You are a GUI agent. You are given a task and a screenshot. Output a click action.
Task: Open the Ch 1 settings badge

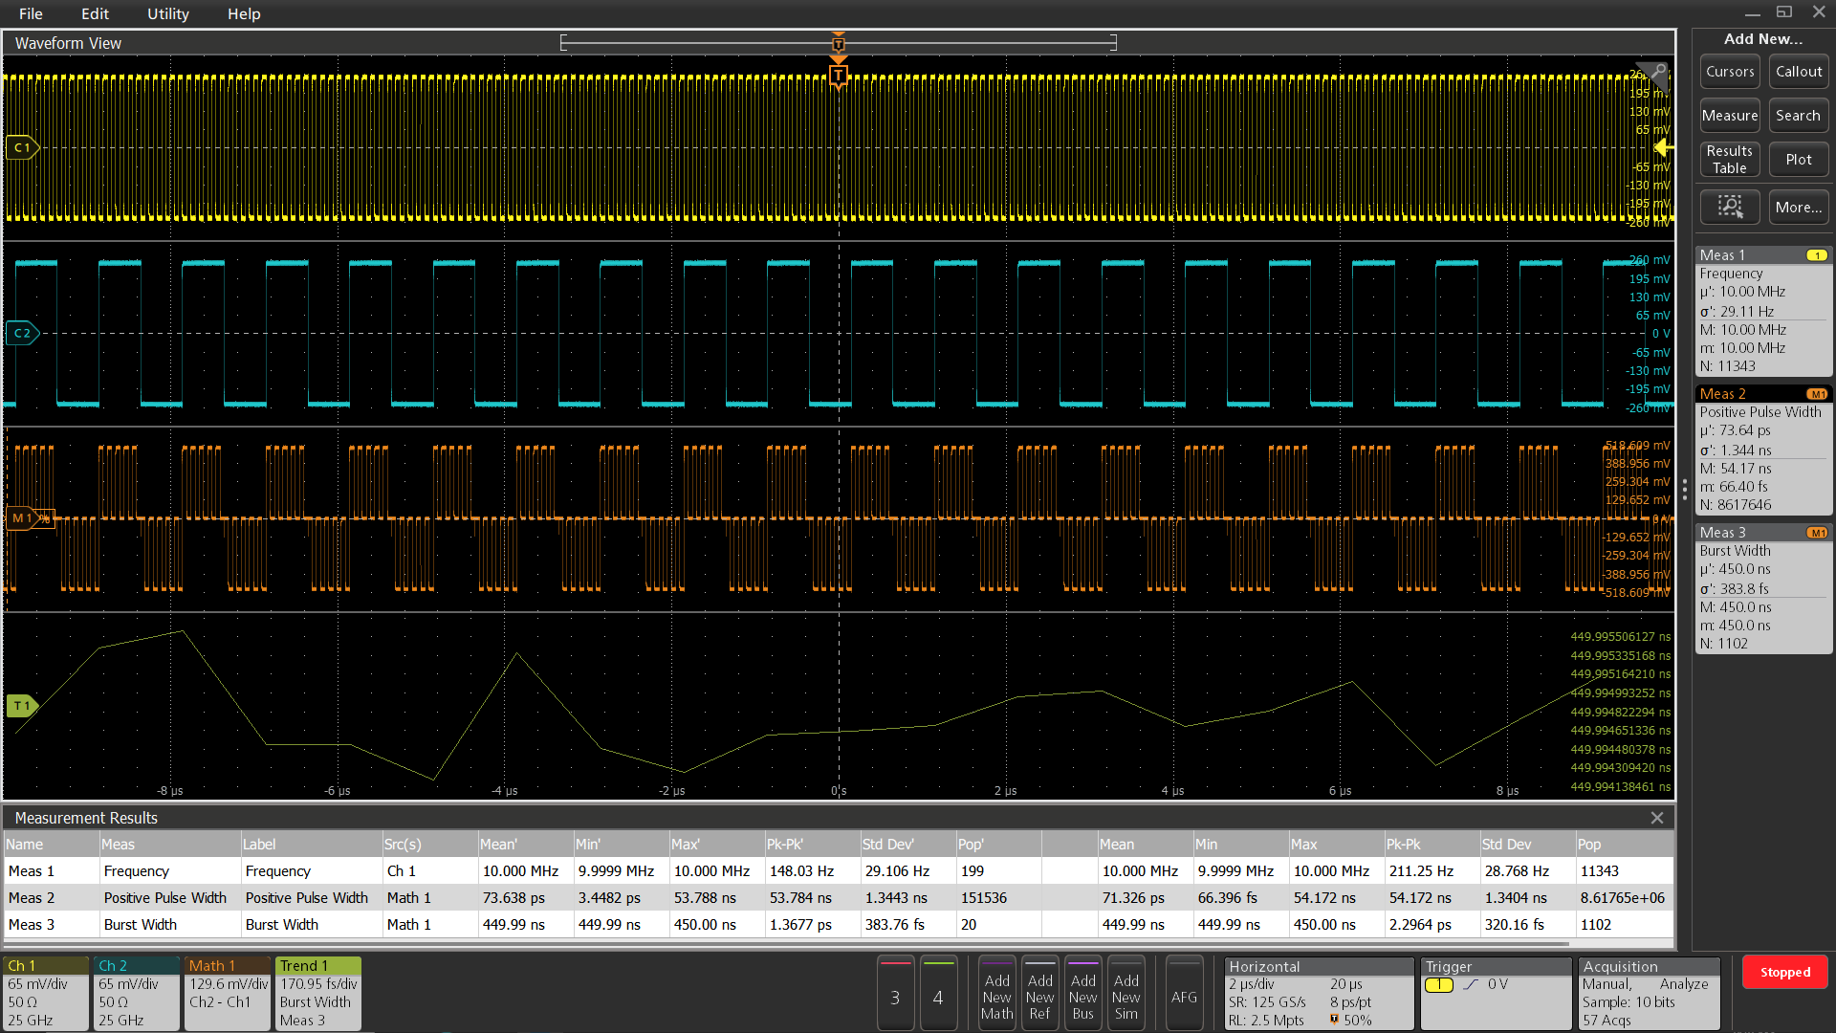pyautogui.click(x=45, y=994)
